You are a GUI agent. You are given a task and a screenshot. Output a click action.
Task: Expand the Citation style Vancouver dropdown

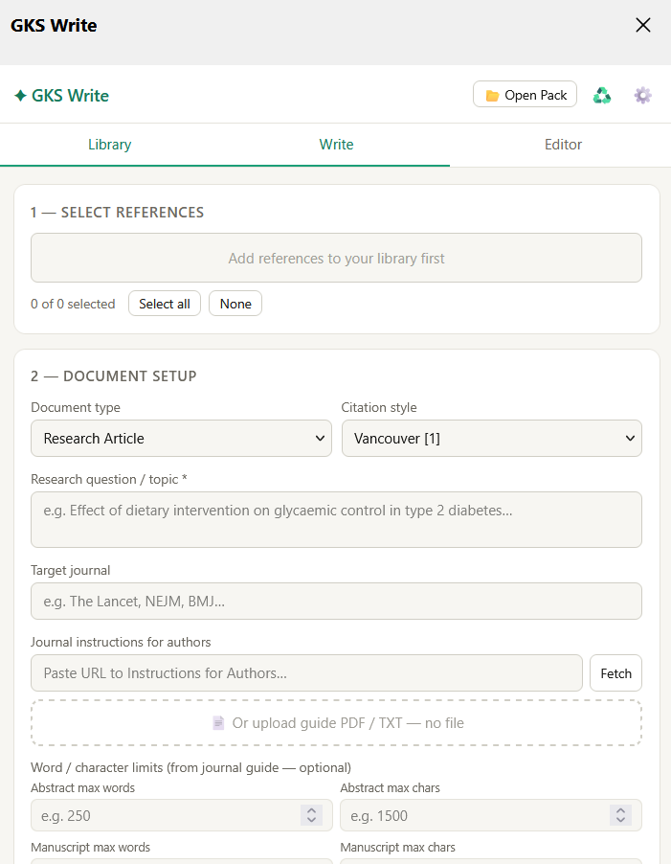coord(492,438)
